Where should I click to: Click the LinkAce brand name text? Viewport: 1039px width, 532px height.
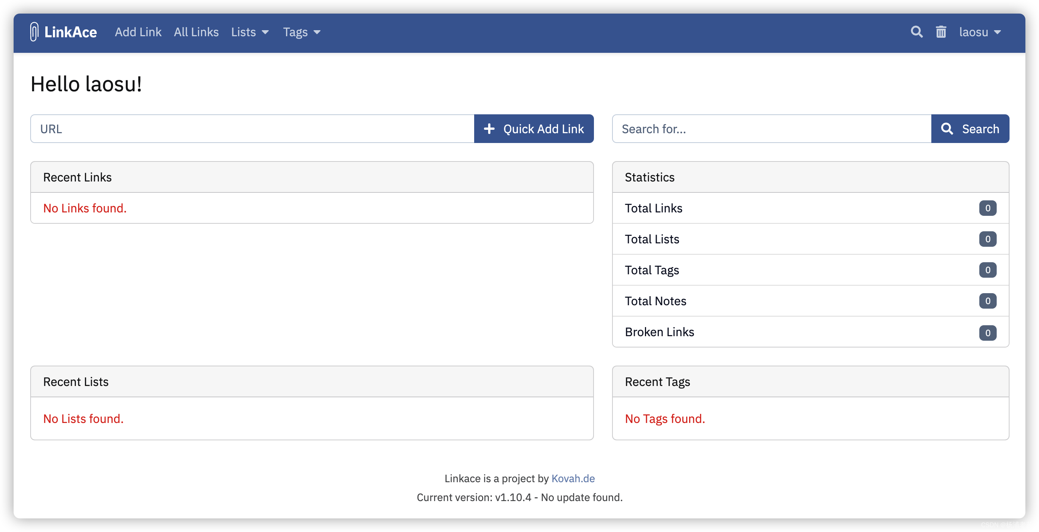click(x=71, y=32)
